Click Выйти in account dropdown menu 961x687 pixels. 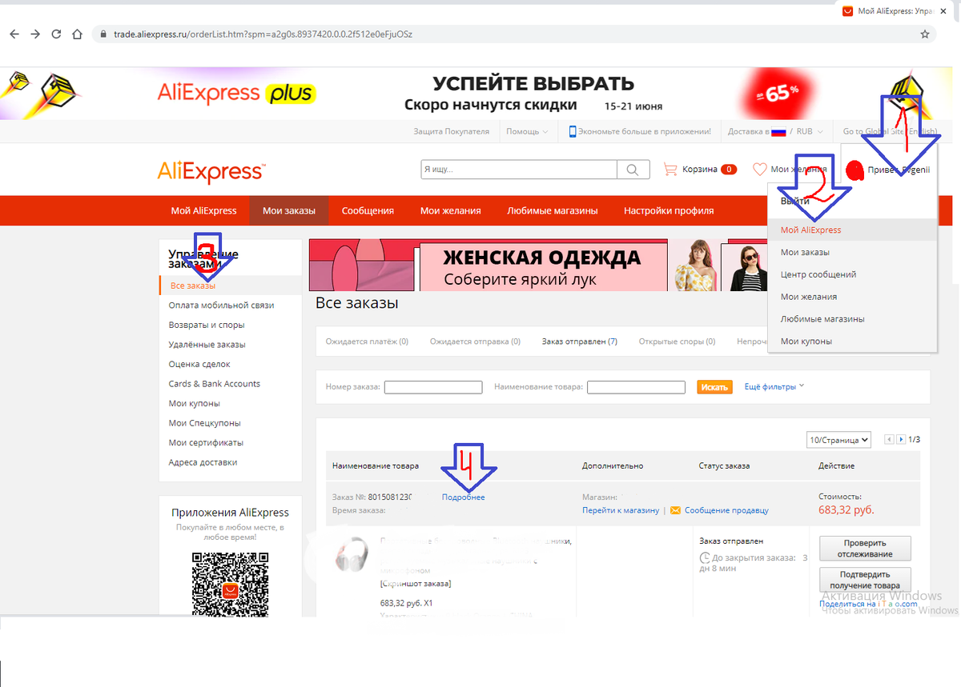point(794,201)
